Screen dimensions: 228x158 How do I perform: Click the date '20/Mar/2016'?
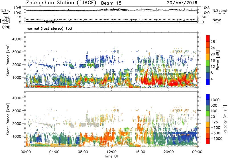(182, 3)
